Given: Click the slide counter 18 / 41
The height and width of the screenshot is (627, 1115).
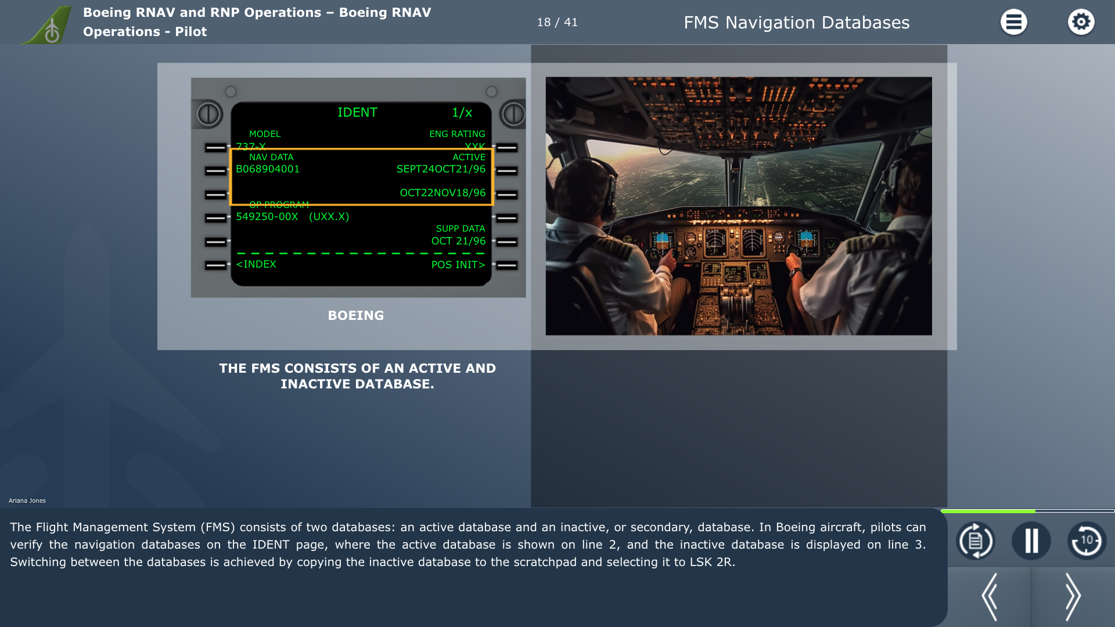Looking at the screenshot, I should pyautogui.click(x=557, y=22).
